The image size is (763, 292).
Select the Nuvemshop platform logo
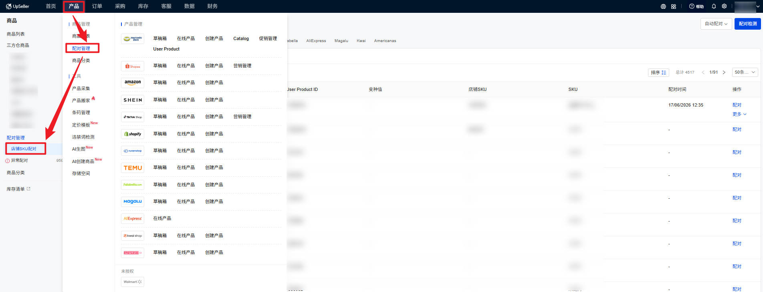point(133,151)
